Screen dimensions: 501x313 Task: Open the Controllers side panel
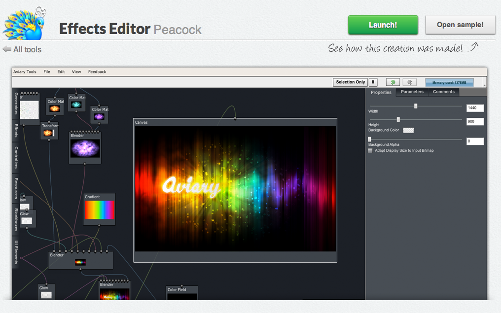(16, 157)
